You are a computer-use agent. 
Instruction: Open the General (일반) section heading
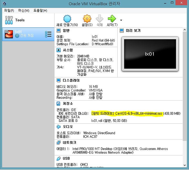click(x=66, y=31)
